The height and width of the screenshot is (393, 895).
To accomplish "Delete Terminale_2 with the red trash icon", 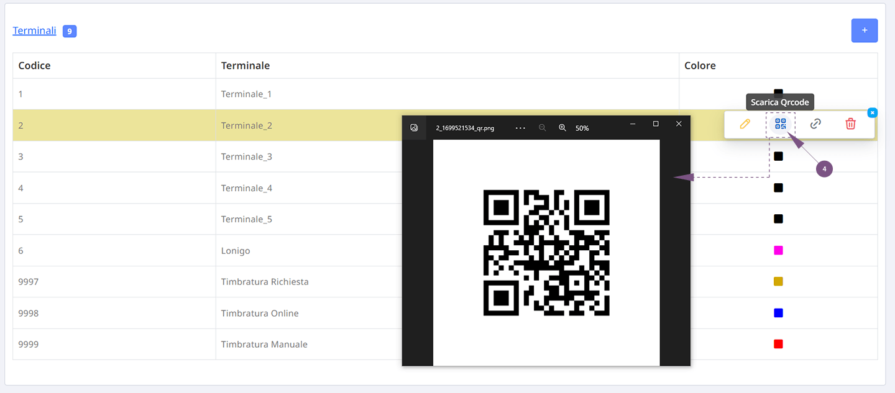I will pos(850,124).
